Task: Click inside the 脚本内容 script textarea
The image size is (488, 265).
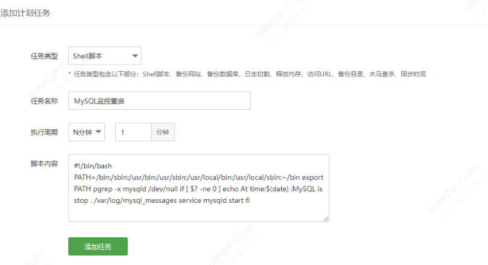Action: [x=198, y=188]
